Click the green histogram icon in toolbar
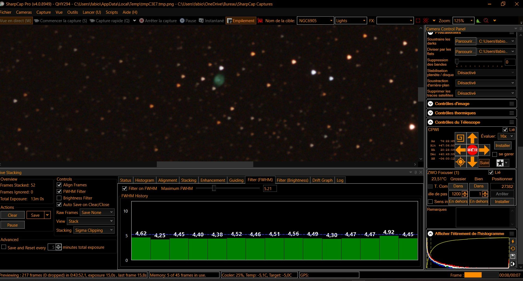 [x=479, y=21]
